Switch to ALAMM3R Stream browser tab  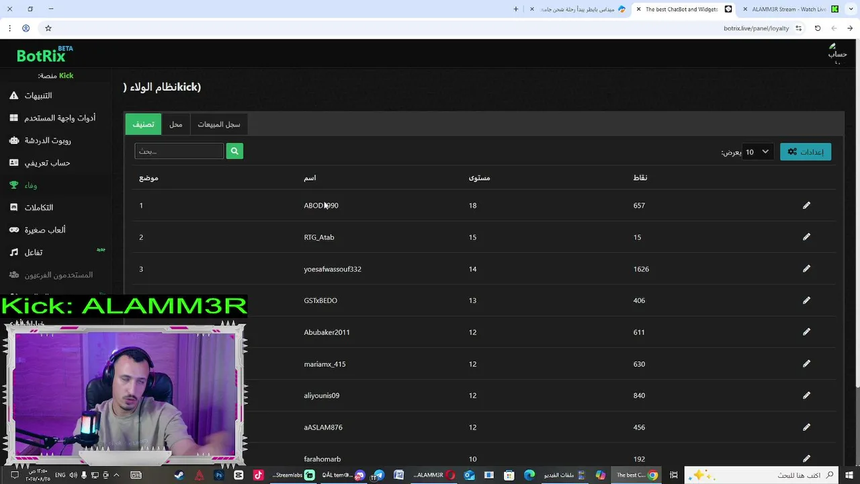[x=789, y=9]
